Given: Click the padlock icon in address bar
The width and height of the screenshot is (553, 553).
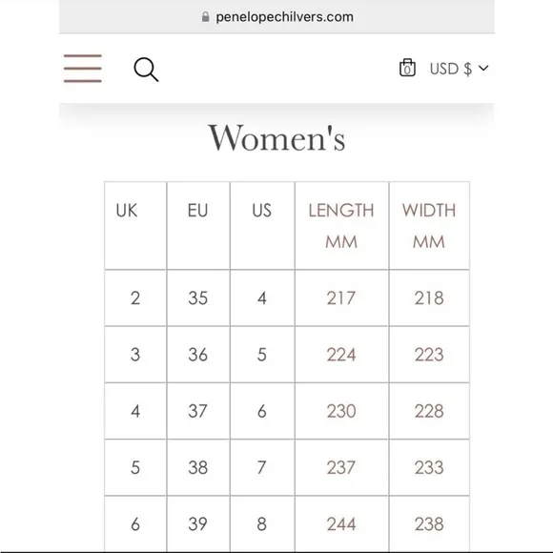Looking at the screenshot, I should click(x=205, y=16).
